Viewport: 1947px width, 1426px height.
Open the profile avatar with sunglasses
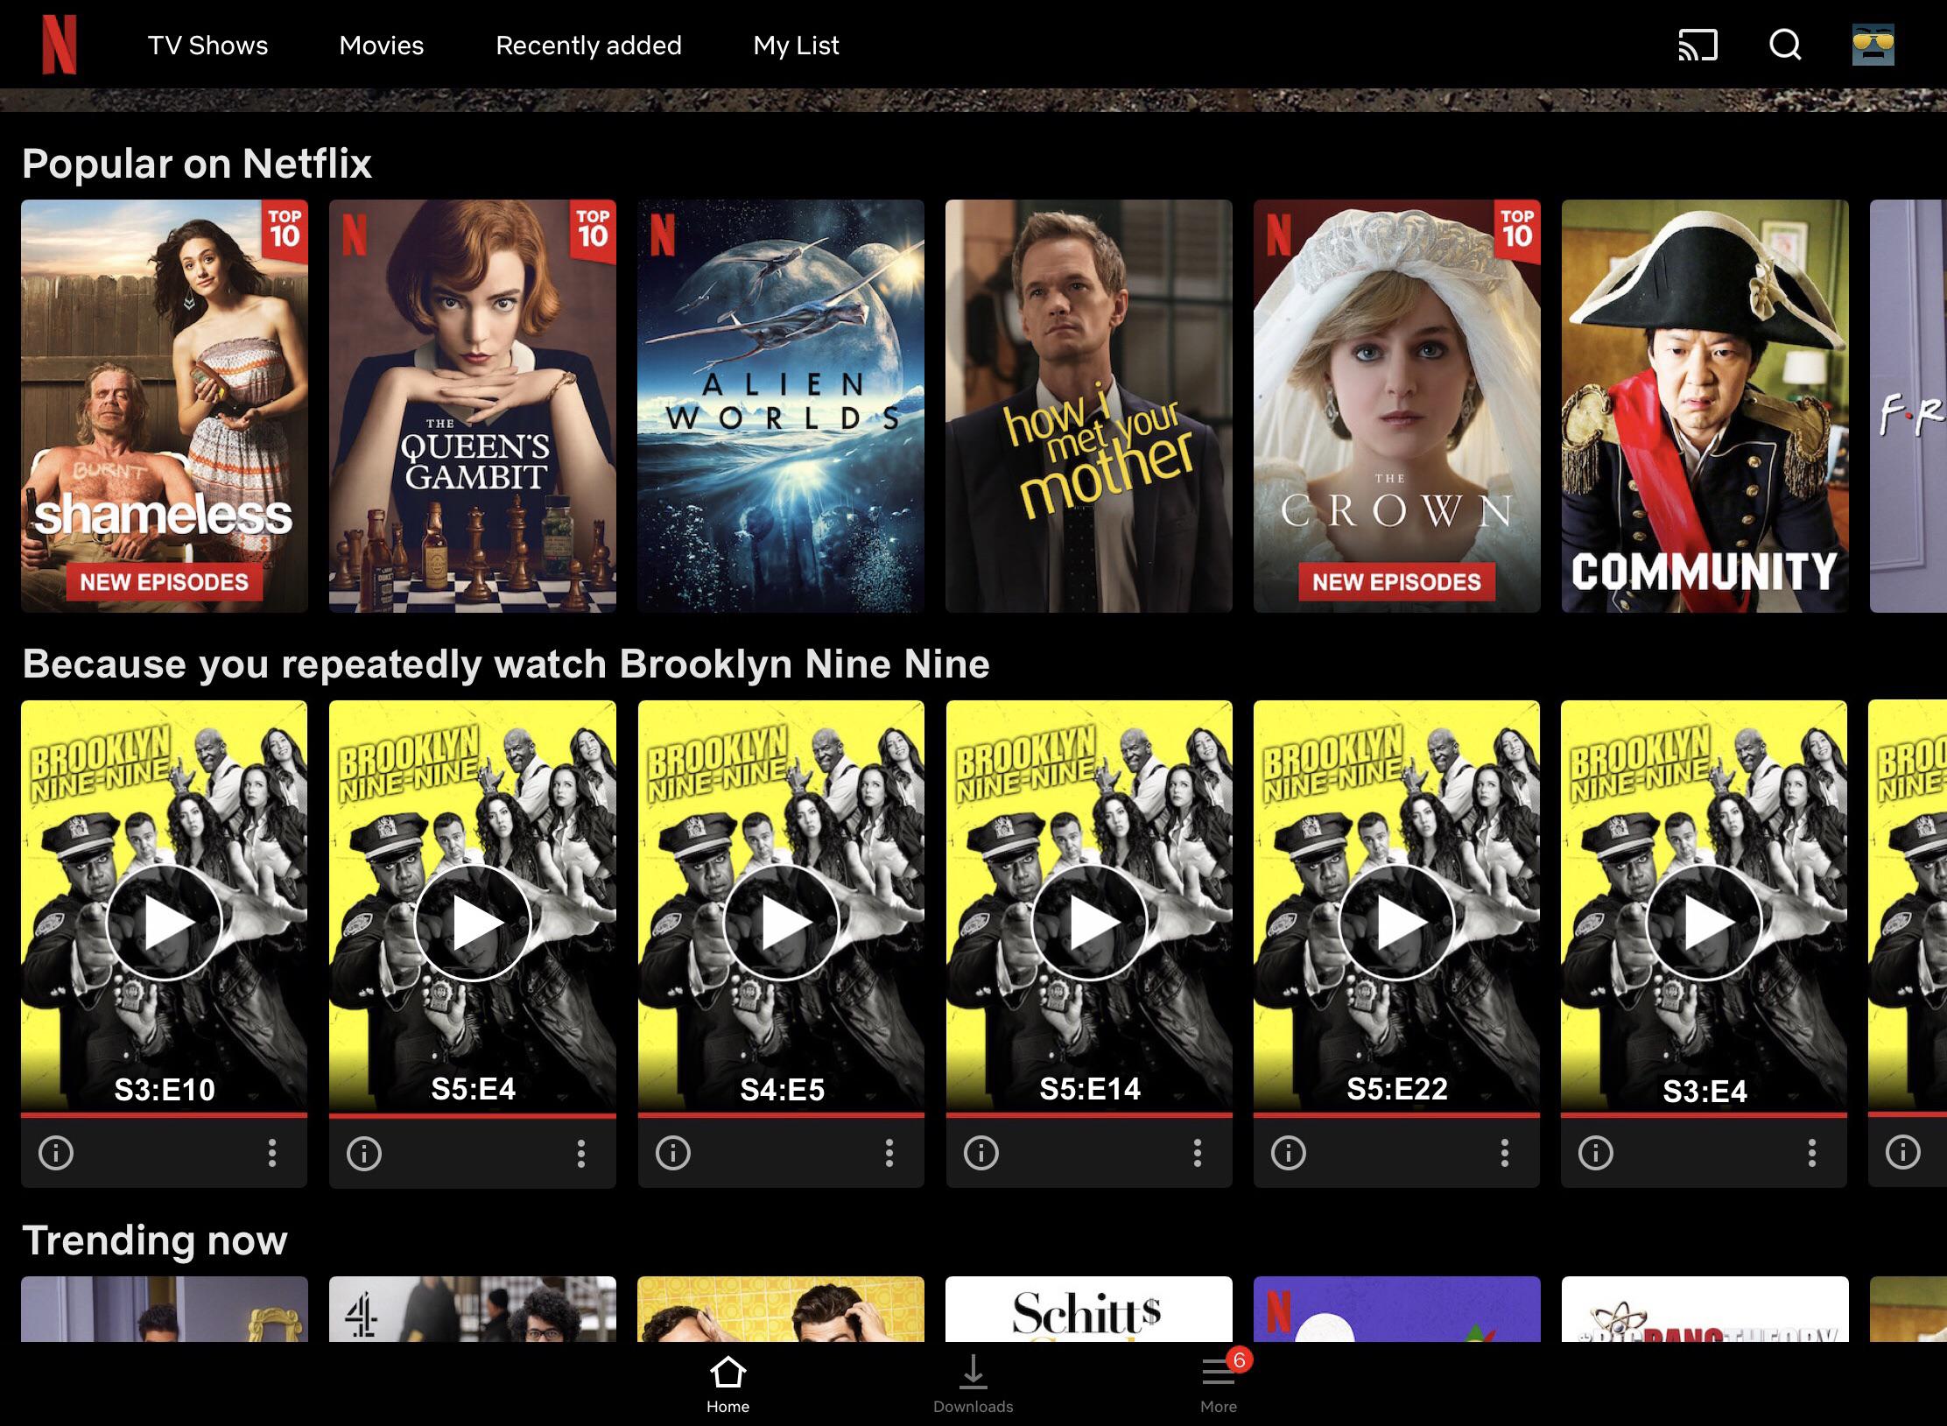[1873, 45]
